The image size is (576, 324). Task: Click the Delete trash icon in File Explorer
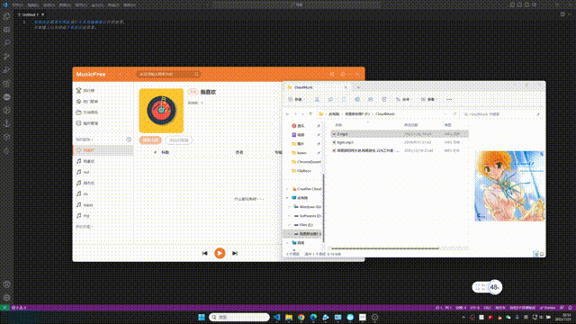[384, 99]
